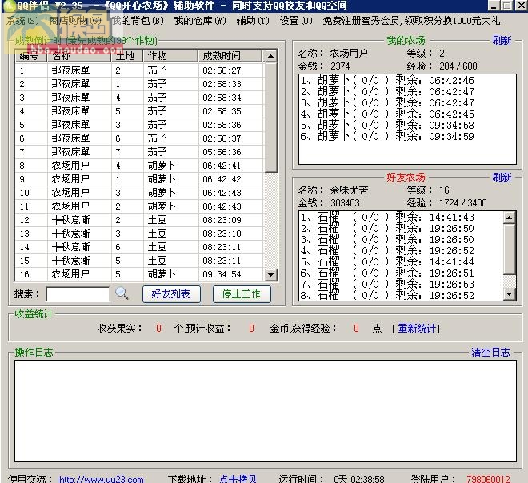
Task: Click the 好友农场 list scrollbar thumb
Action: pos(509,249)
